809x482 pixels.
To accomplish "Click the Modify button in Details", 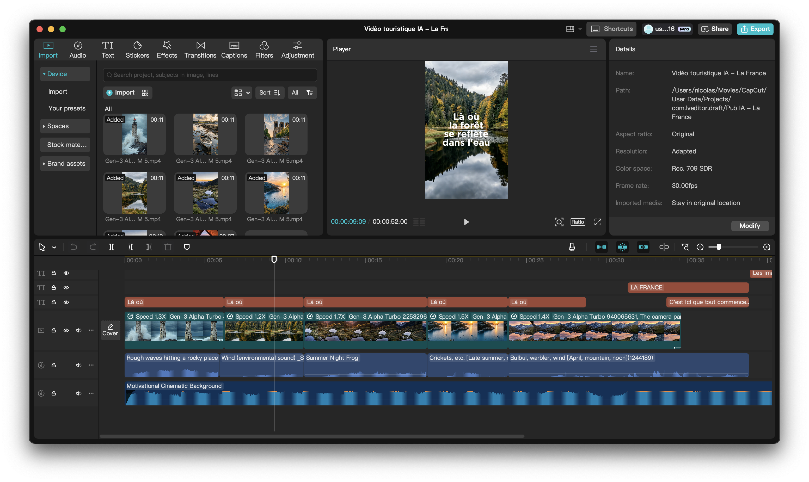I will click(750, 226).
